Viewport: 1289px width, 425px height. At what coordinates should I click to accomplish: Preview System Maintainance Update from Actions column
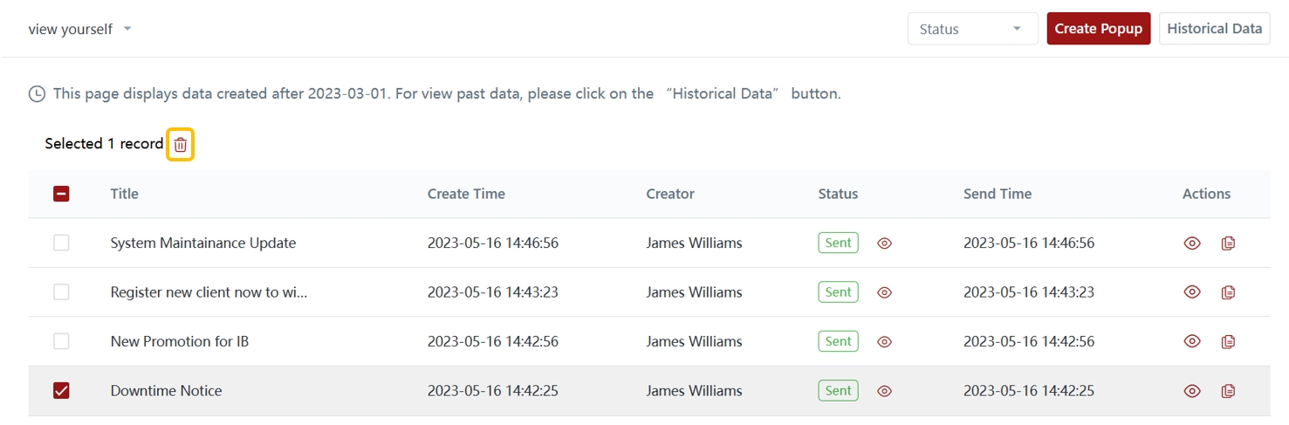click(x=1192, y=243)
